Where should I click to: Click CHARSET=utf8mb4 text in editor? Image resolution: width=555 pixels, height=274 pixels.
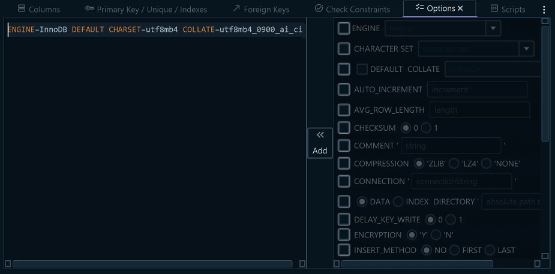coord(143,30)
